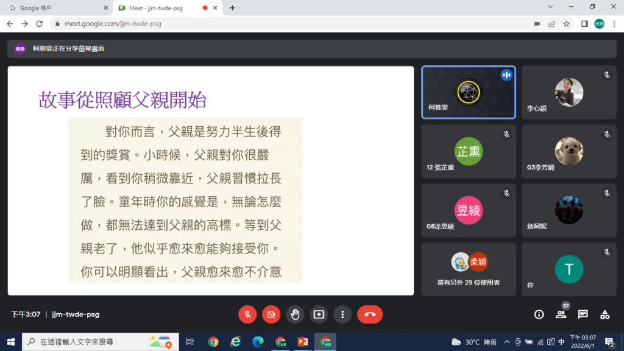Screen dimensions: 624x351
Task: Click the meeting code jjm-twde-psg text
Action: pyautogui.click(x=76, y=314)
